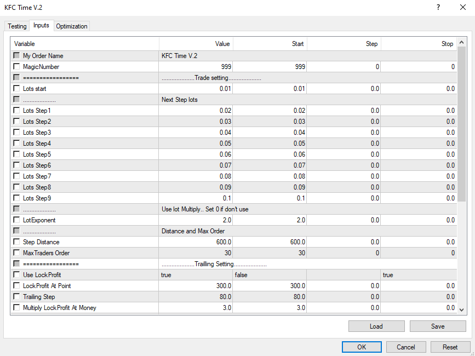Edit LockProfit At Point value 300.0
Screen dimensions: 475x356
point(196,286)
